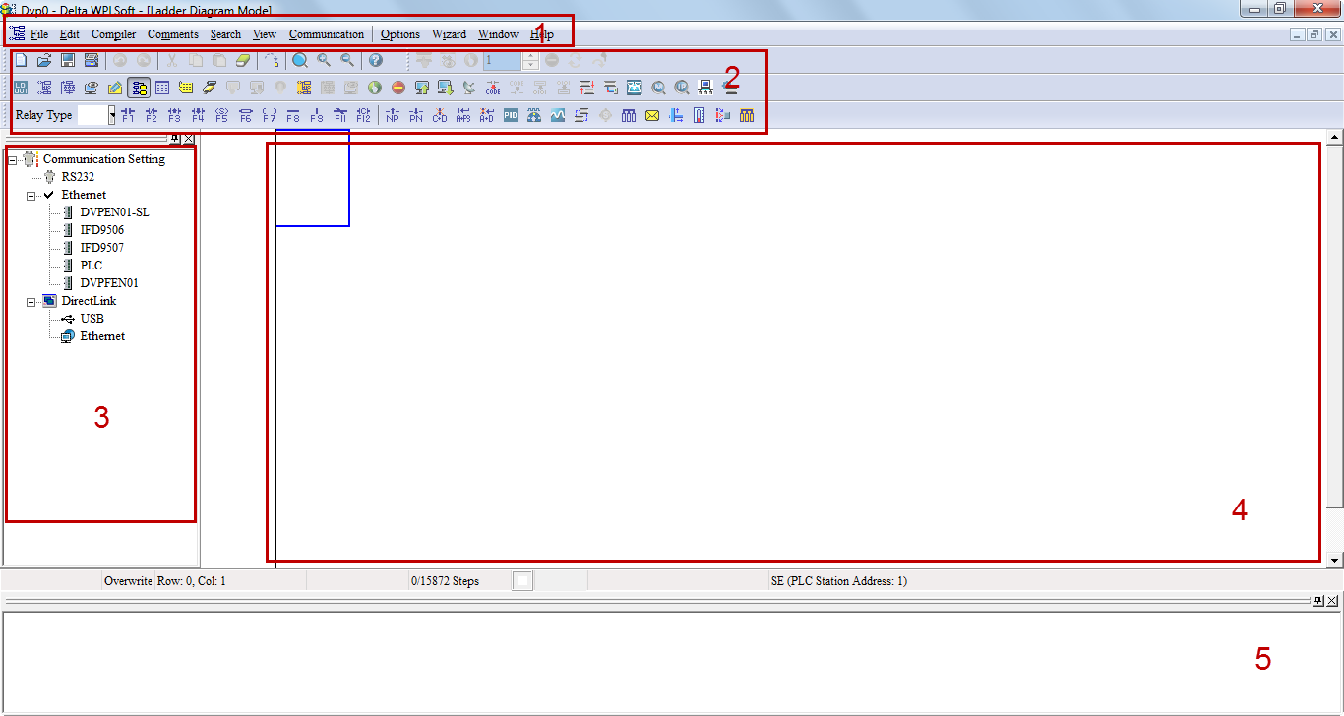Collapse the Communication Setting root node
The image size is (1344, 716).
point(12,159)
